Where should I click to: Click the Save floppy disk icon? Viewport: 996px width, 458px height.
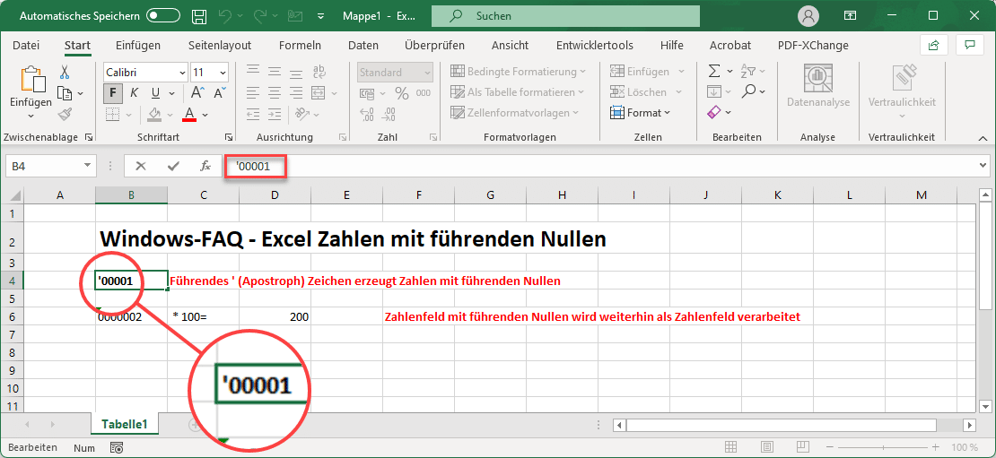[x=200, y=16]
